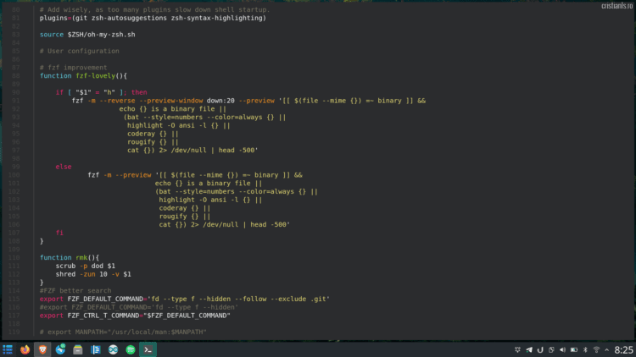Switch to the Brave browser window
The image size is (636, 357).
click(42, 349)
